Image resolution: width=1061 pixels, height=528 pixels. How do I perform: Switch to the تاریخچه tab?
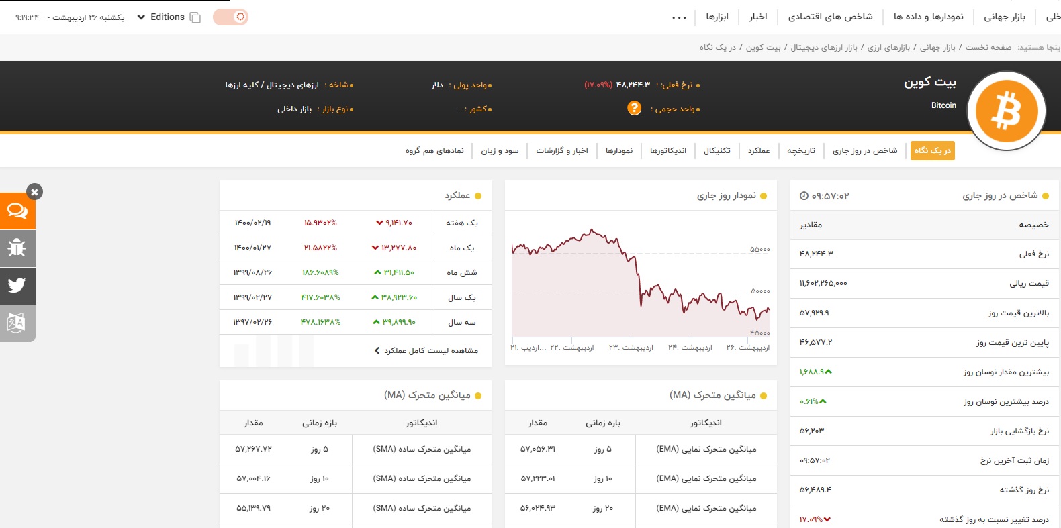click(800, 151)
